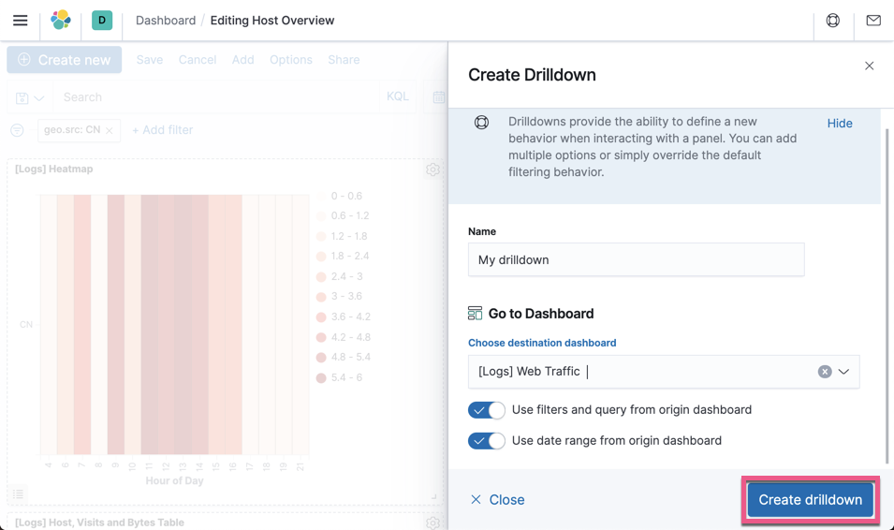The height and width of the screenshot is (530, 894).
Task: Select the 3 - 3.6 legend color
Action: [321, 297]
